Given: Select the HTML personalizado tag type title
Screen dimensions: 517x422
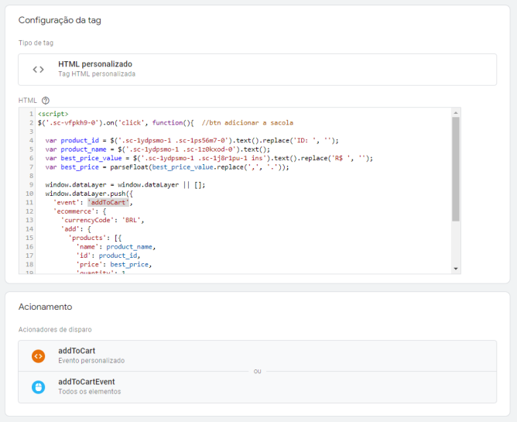Looking at the screenshot, I should pos(95,64).
